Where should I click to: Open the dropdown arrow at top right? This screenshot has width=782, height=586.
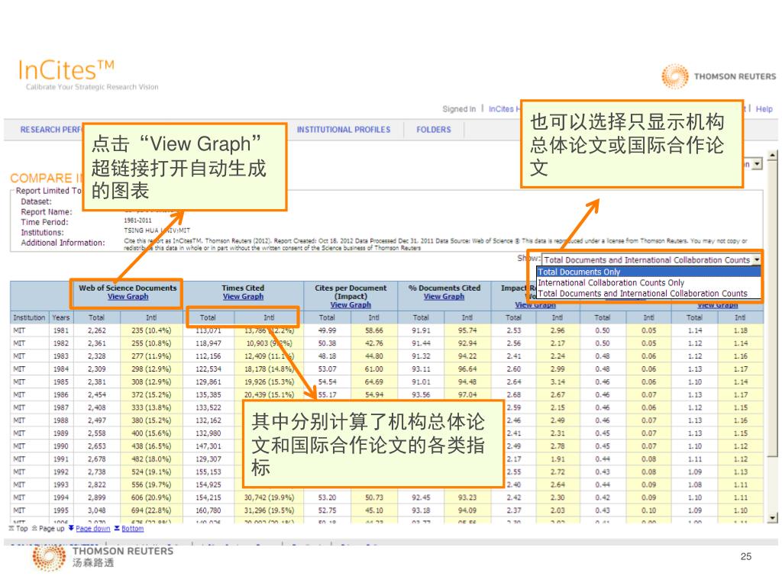tap(758, 164)
